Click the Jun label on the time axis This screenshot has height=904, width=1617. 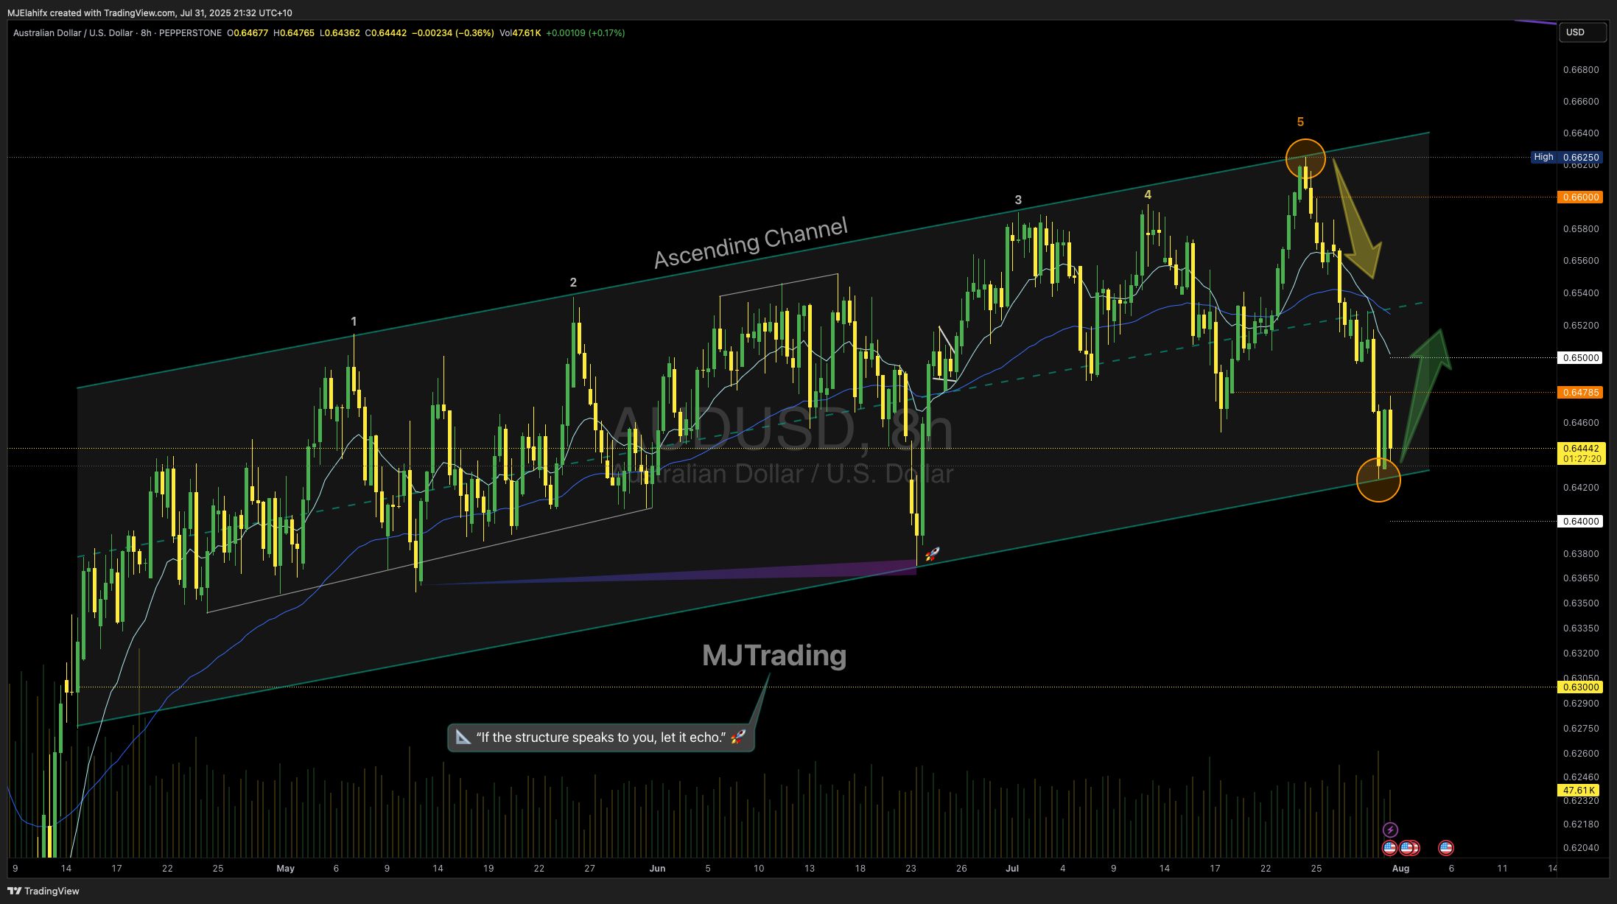coord(657,869)
